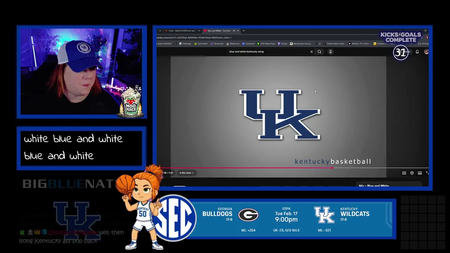Open the Twitch emote resizer bookmark
This screenshot has height=253, width=450.
click(334, 44)
